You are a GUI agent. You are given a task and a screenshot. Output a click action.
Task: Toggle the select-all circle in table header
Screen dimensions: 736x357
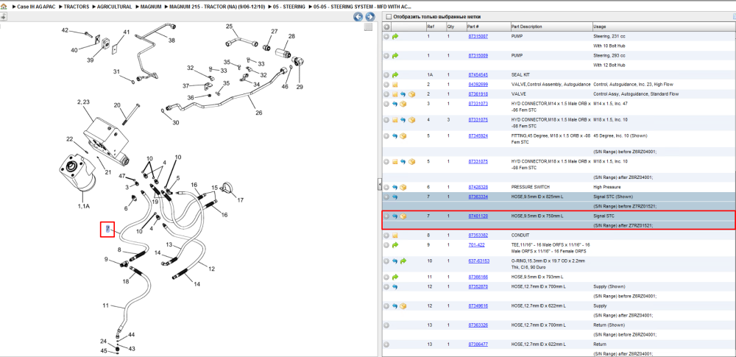pos(386,26)
